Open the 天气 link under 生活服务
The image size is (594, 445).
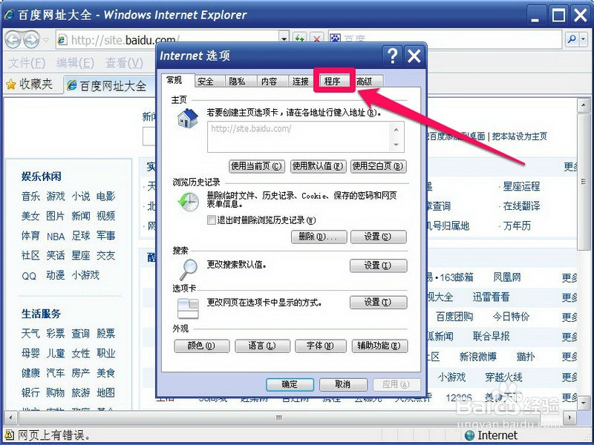(x=30, y=334)
